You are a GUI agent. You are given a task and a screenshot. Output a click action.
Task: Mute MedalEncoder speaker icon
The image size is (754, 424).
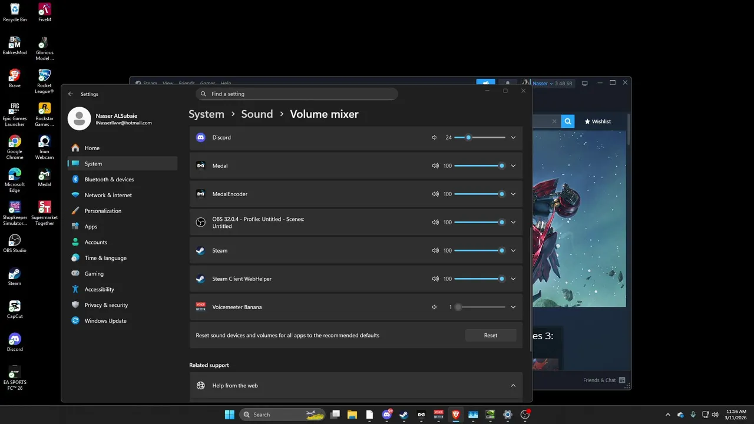435,194
